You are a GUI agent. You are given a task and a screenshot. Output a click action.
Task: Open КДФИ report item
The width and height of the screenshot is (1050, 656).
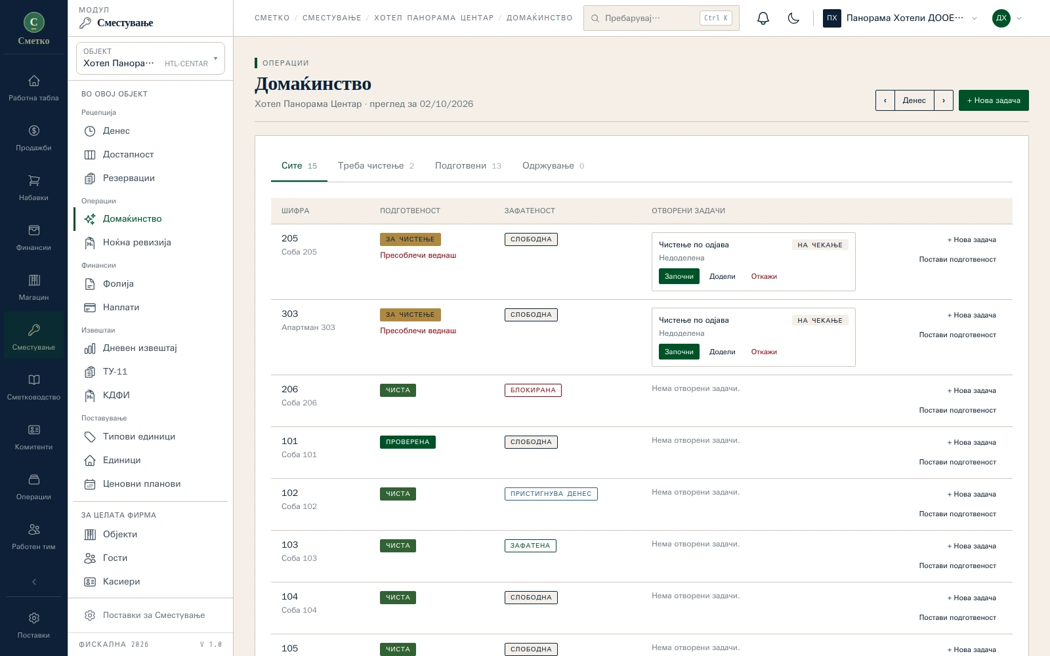151,396
